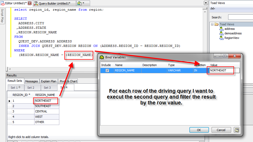The height and width of the screenshot is (142, 253).
Task: Switch to Set 4 result tab
Action: 65,87
